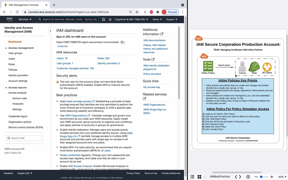This screenshot has width=288, height=180.
Task: Select Dashboard in IAM sidebar
Action: pos(15,42)
